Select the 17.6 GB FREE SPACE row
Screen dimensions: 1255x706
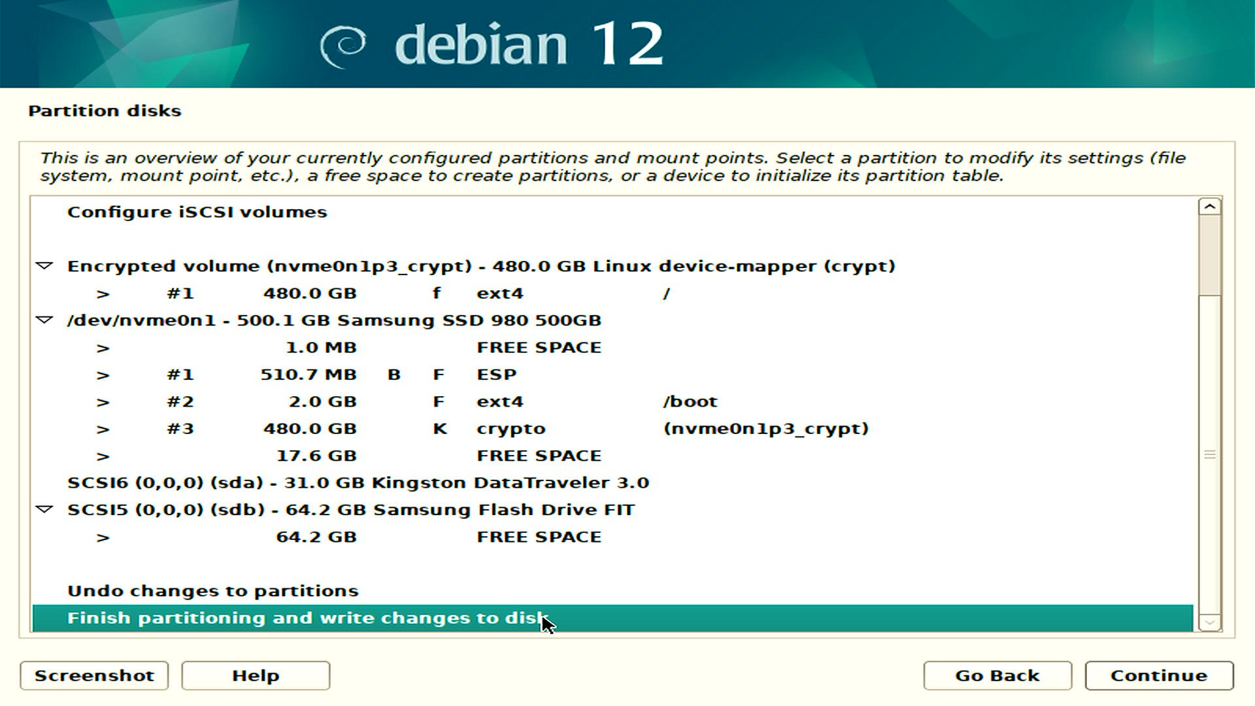tap(612, 456)
